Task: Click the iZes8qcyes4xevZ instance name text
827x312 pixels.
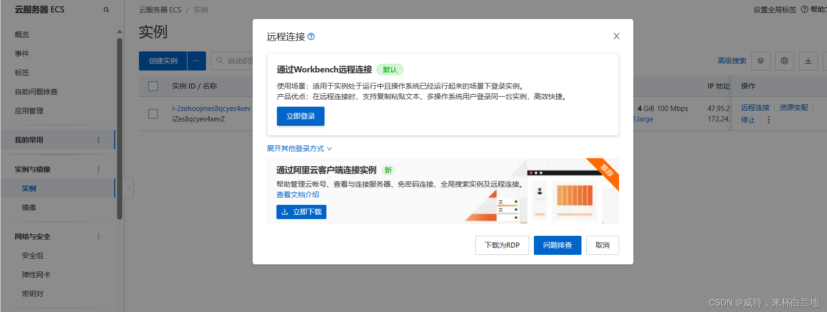Action: tap(198, 119)
